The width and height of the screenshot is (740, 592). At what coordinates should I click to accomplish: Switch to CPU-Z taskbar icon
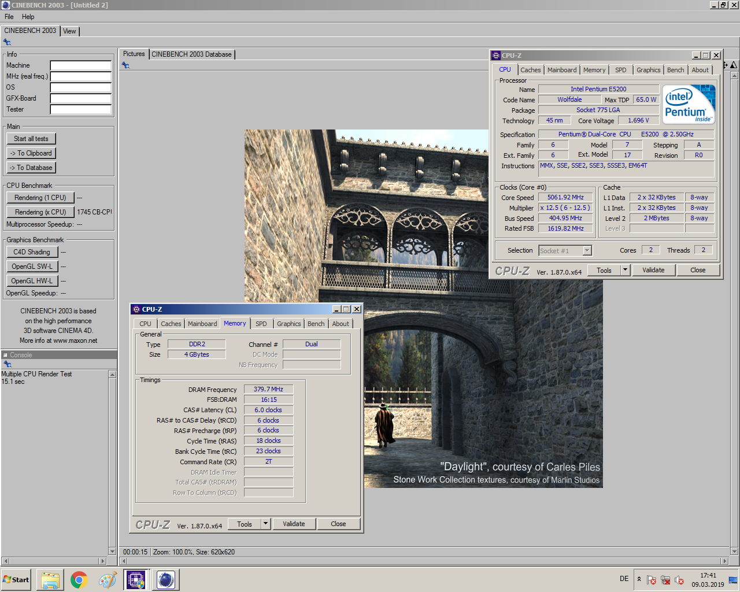[136, 579]
